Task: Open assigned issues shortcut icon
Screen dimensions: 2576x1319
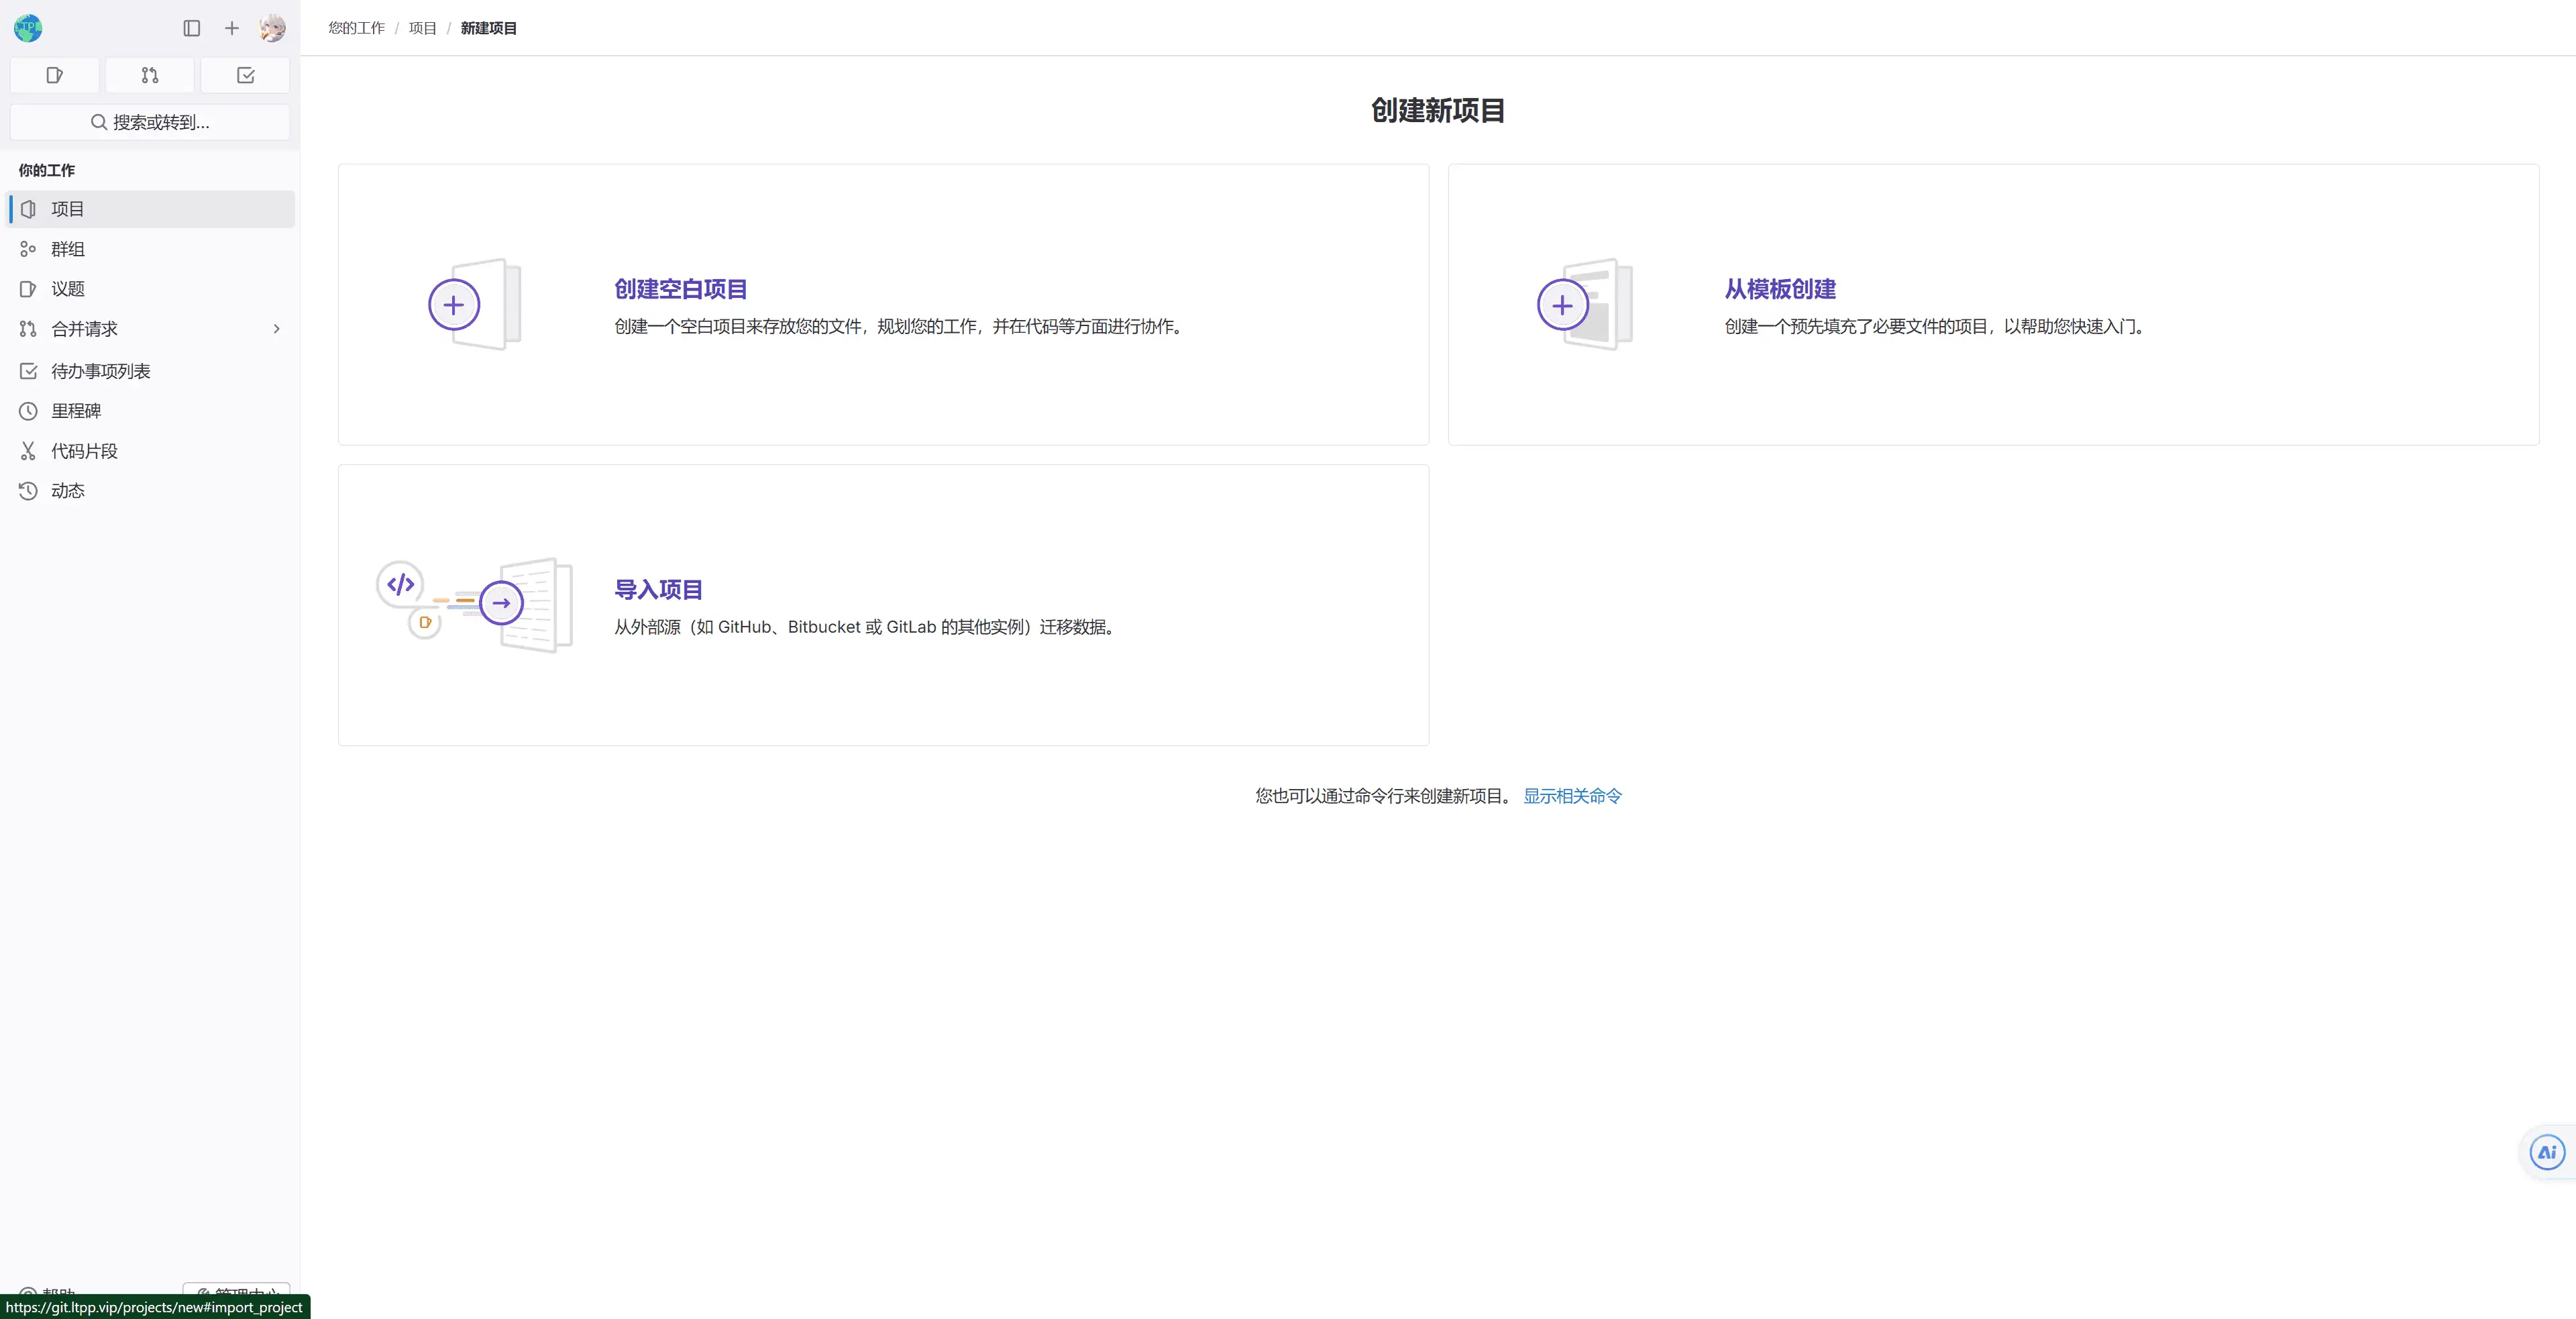Action: tap(55, 75)
